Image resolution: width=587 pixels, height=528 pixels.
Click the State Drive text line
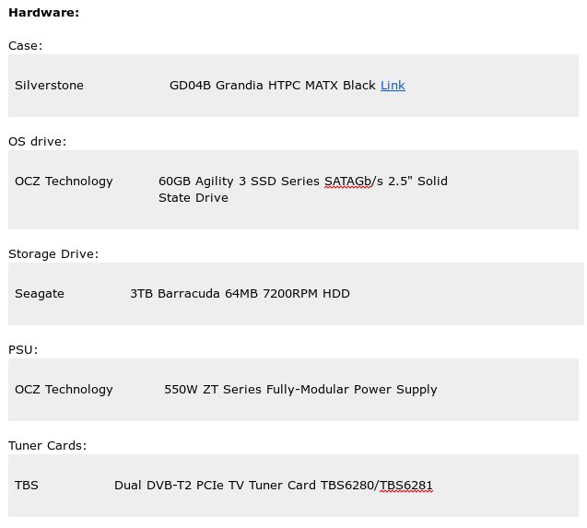click(194, 198)
